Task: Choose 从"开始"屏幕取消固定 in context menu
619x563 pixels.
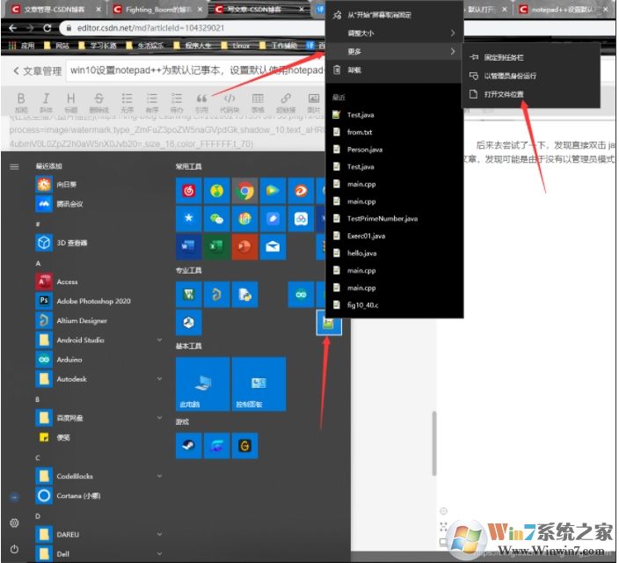Action: 394,15
